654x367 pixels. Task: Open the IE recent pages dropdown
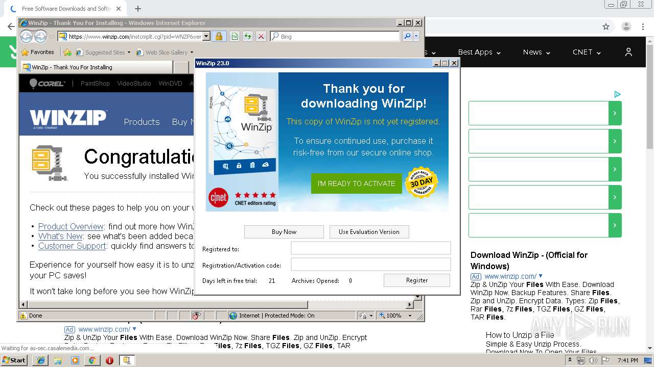point(52,37)
